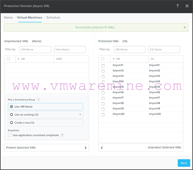
Task: Expand the existing CG dropdown arrow
Action: 80,115
